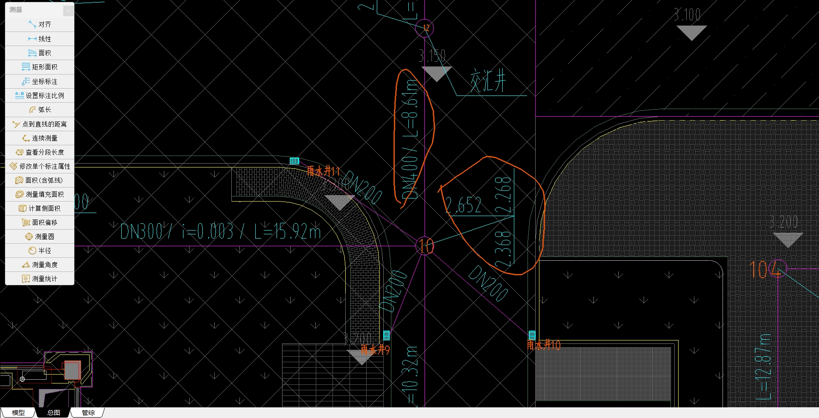Open the 测量统计 measurement statistics
Screen dimensions: 819x418
pos(40,279)
